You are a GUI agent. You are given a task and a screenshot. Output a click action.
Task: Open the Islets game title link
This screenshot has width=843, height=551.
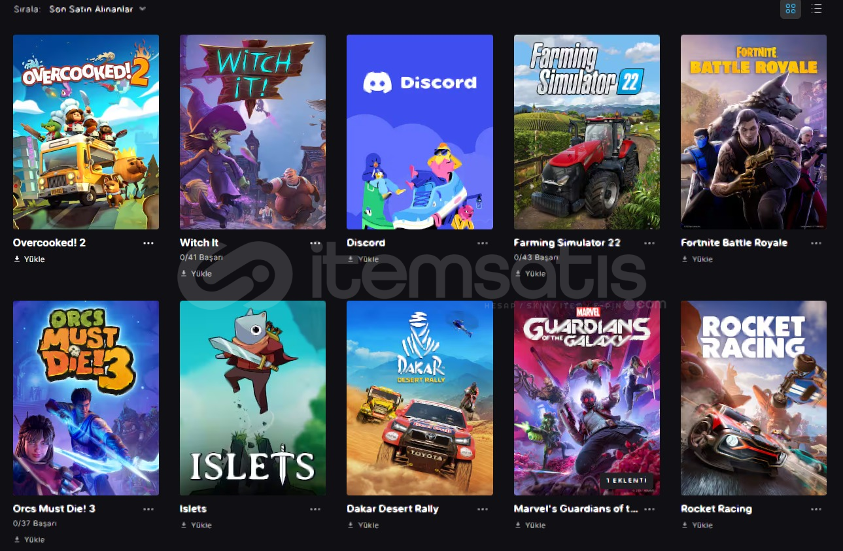click(x=193, y=509)
